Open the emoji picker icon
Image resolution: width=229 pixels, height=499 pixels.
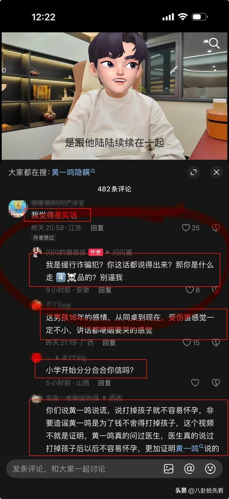pyautogui.click(x=210, y=469)
